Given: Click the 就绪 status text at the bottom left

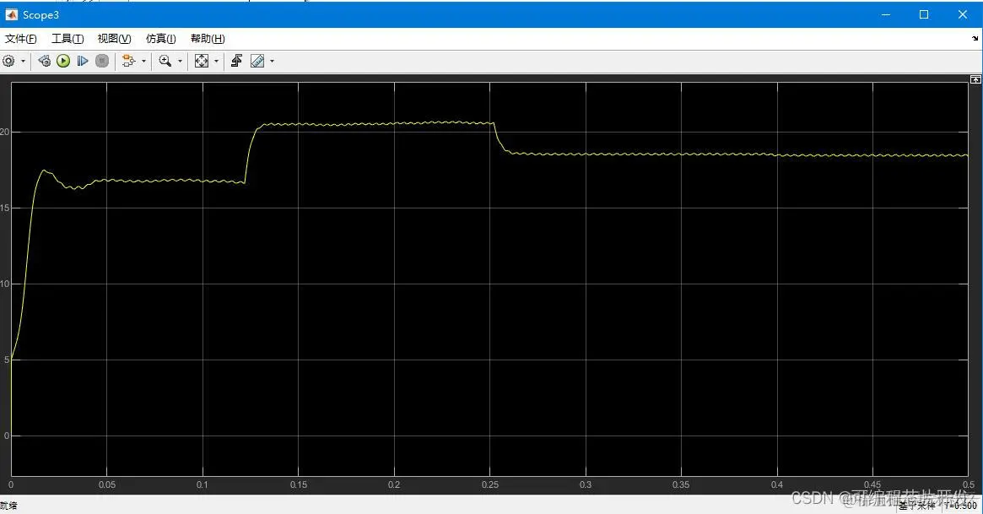Looking at the screenshot, I should pyautogui.click(x=8, y=506).
